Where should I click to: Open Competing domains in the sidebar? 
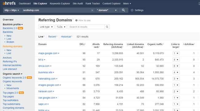tap(14, 108)
